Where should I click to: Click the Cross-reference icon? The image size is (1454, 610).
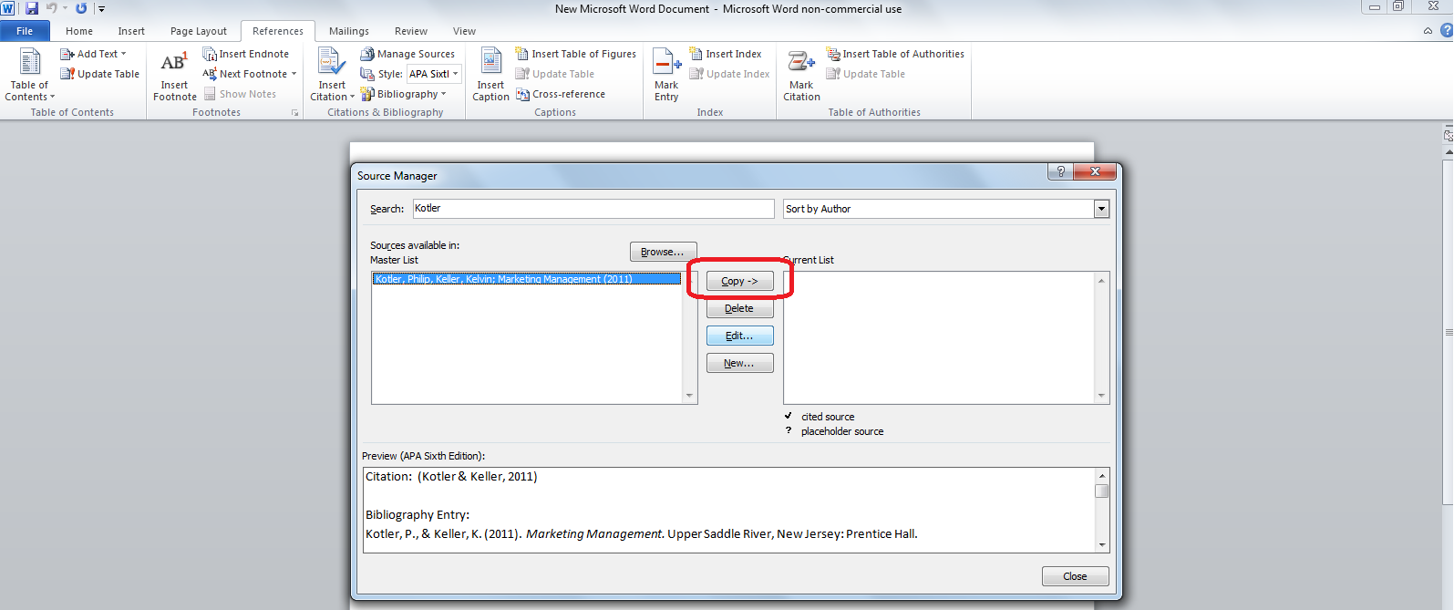pos(523,95)
